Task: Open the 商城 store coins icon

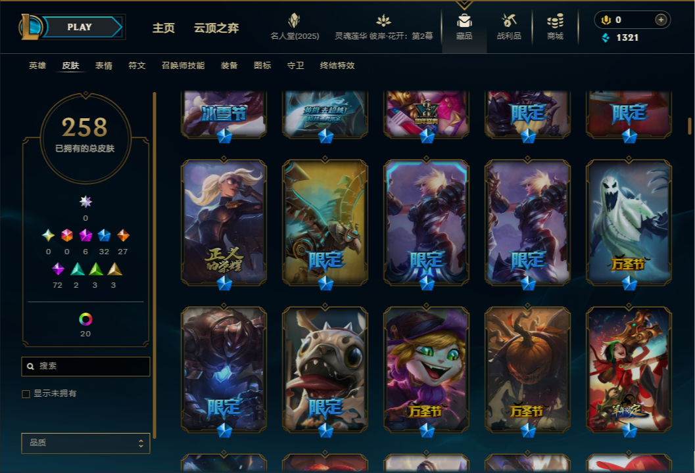Action: 555,20
